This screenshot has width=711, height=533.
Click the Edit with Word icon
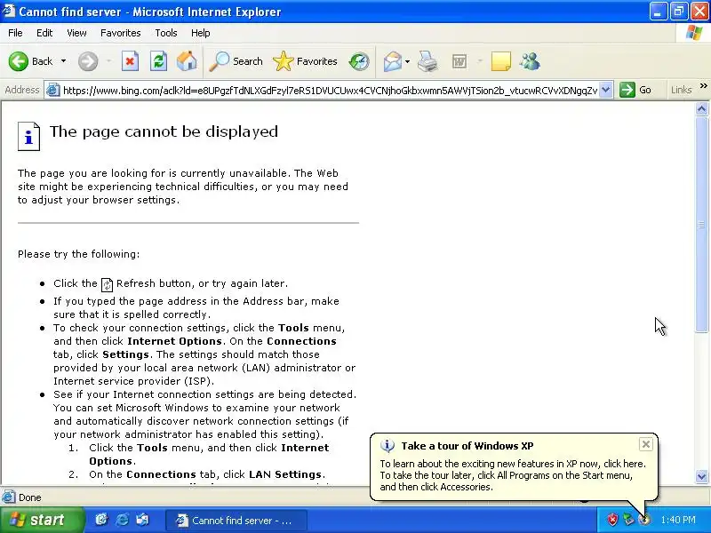[459, 61]
